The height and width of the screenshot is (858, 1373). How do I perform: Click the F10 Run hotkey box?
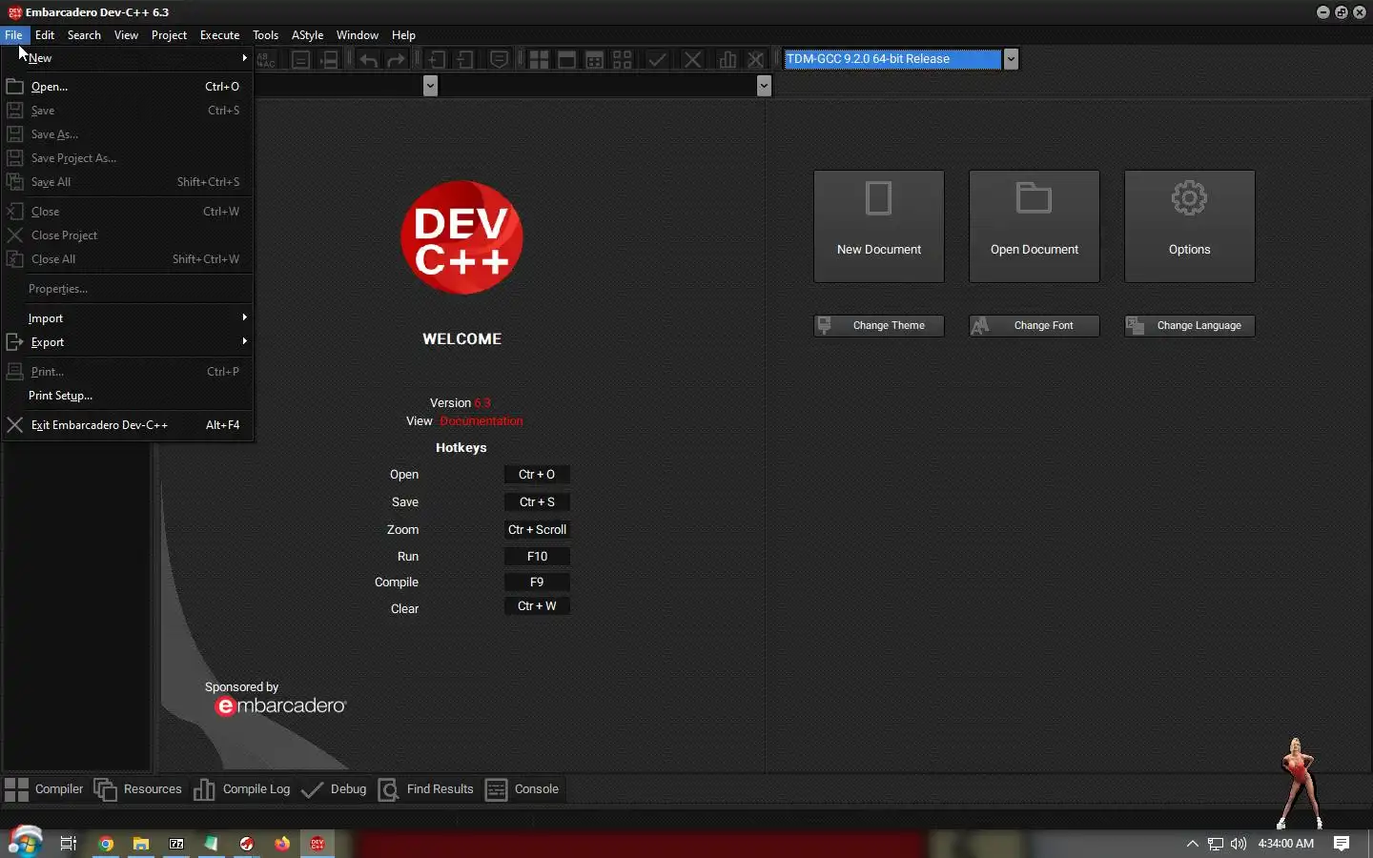537,557
